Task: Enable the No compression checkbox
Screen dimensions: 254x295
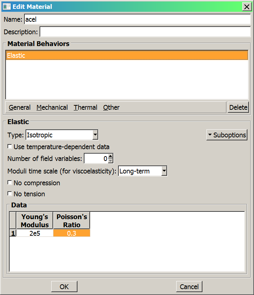Action: click(x=10, y=183)
